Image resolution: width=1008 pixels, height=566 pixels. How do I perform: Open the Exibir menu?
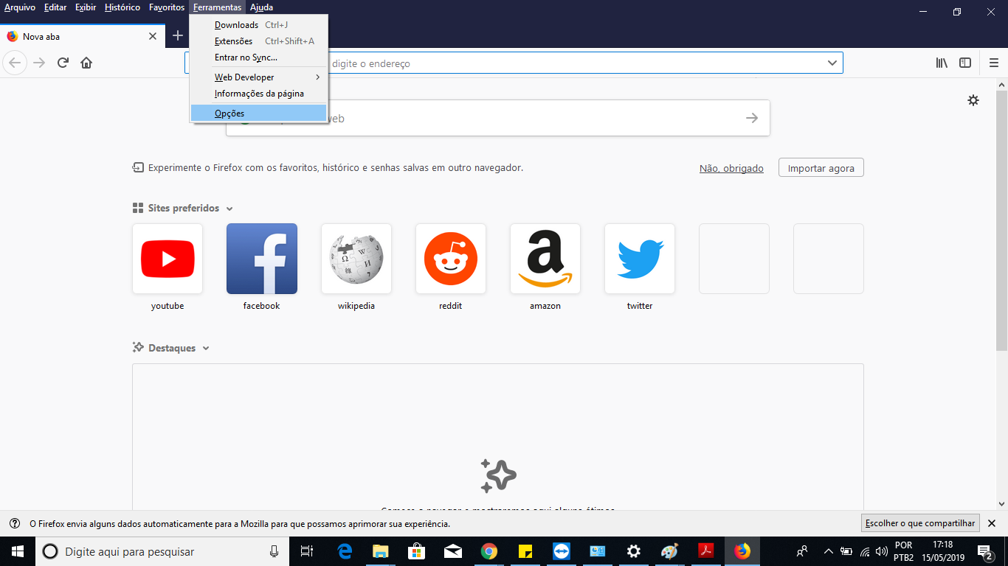[x=86, y=7]
